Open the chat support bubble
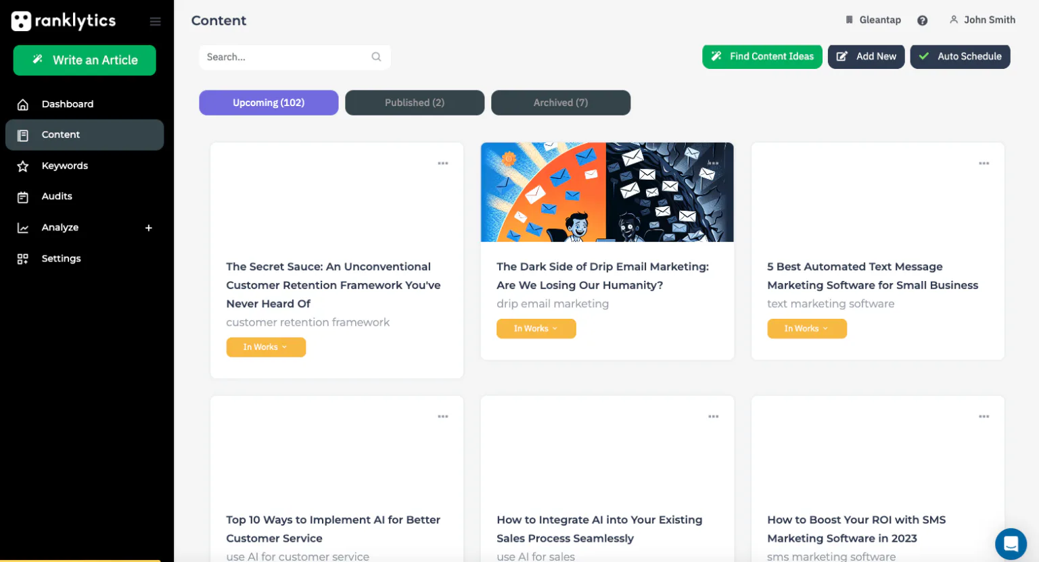 [x=1011, y=544]
